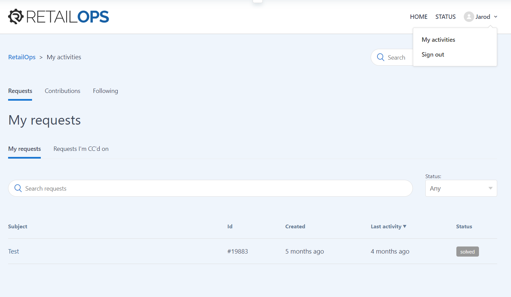
Task: Click the Id column header
Action: [x=230, y=227]
